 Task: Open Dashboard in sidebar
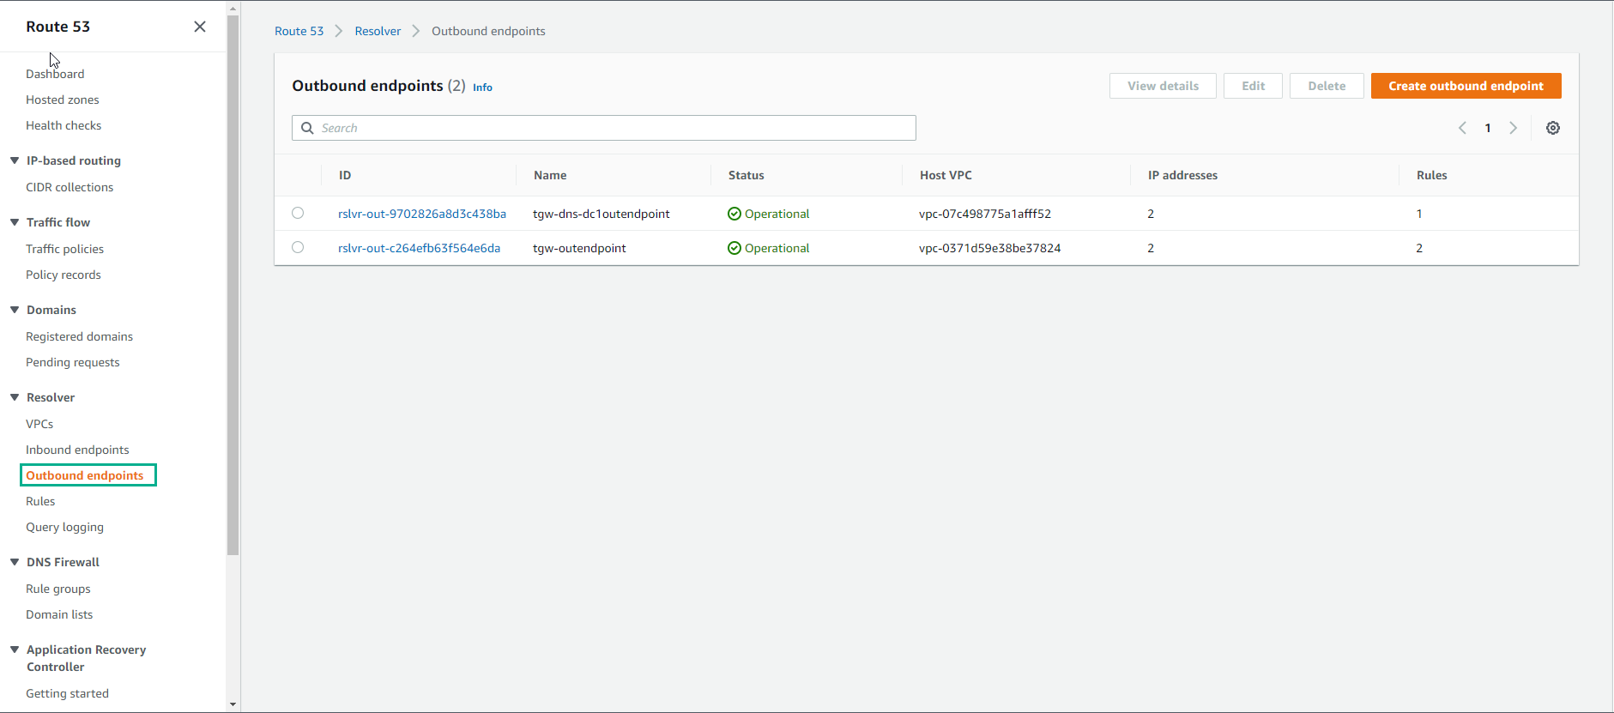click(55, 74)
